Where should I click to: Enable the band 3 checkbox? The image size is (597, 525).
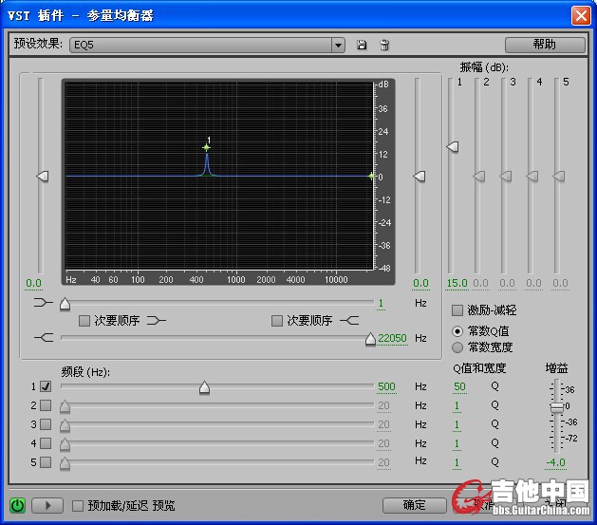point(46,424)
